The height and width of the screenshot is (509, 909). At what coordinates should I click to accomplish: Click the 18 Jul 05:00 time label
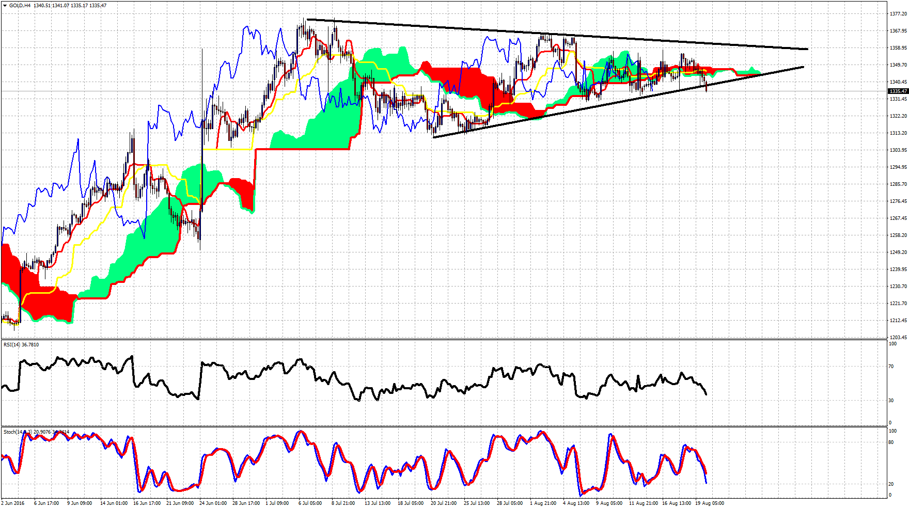tap(411, 503)
